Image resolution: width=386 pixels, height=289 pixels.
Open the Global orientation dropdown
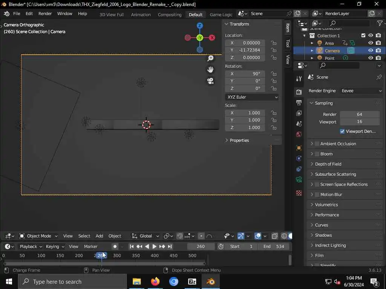[146, 236]
